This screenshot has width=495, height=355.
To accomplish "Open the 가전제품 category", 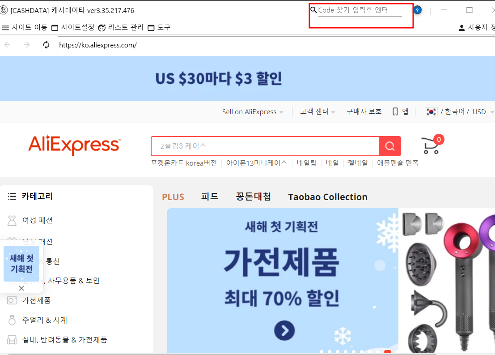I will pyautogui.click(x=37, y=300).
